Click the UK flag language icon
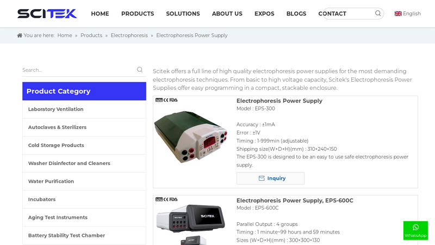This screenshot has height=245, width=435. [x=398, y=14]
